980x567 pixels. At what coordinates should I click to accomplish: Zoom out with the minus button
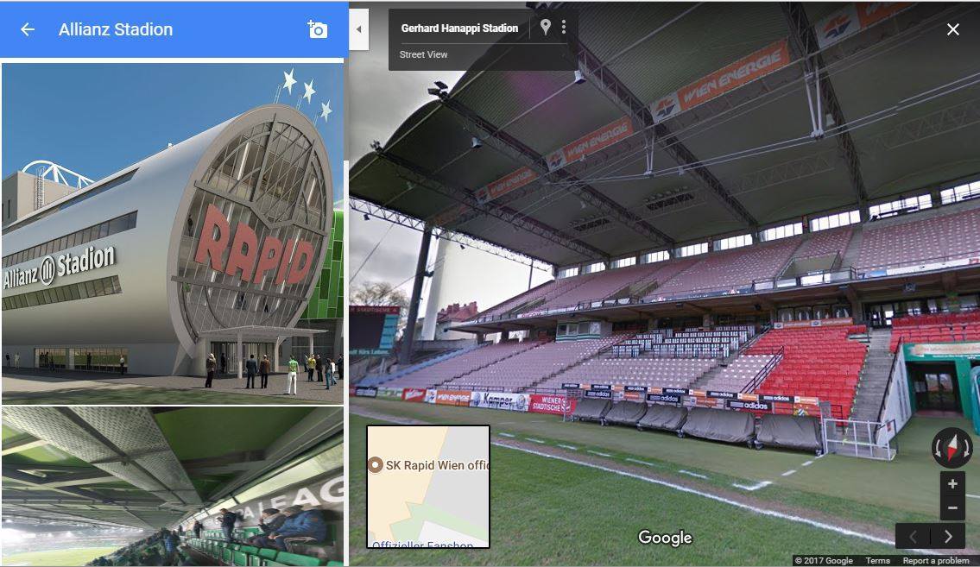click(952, 507)
